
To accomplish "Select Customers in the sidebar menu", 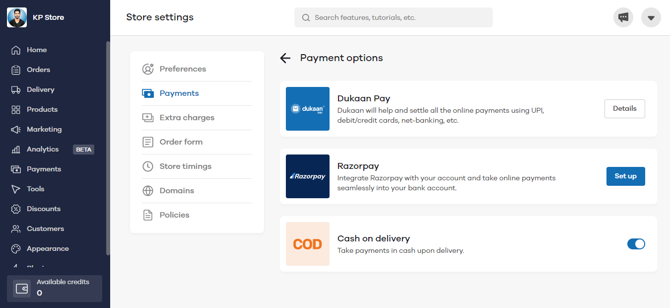I will 45,229.
